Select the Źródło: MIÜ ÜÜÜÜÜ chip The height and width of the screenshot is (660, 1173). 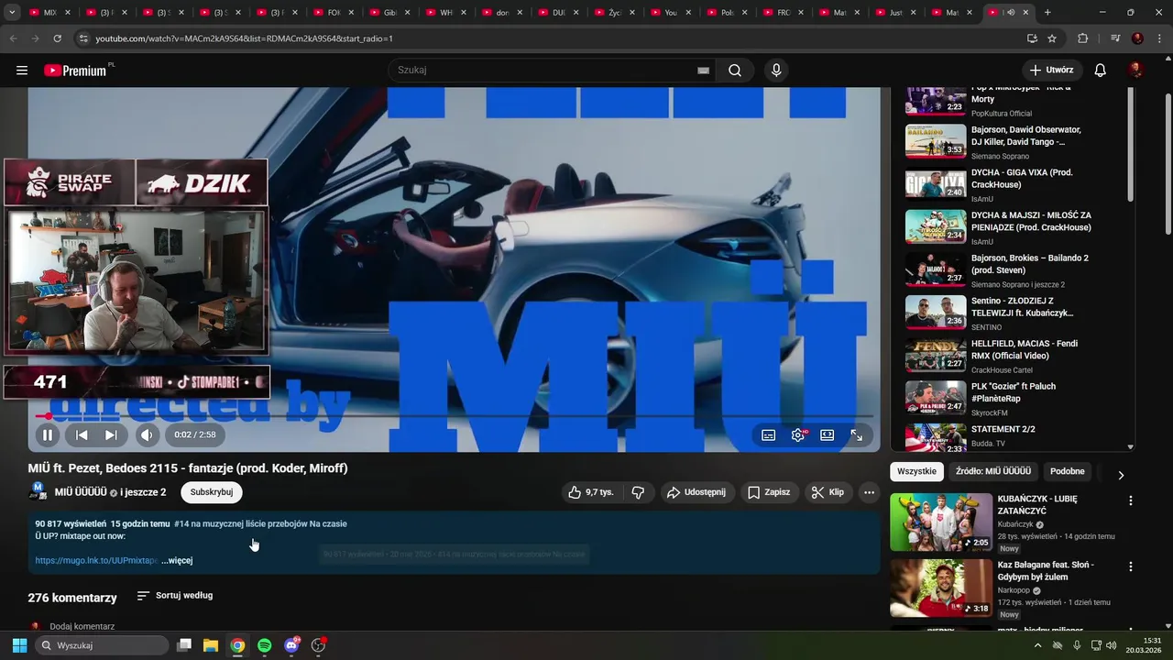(993, 471)
